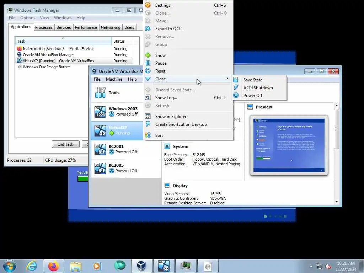
Task: Open the View menu in Task Manager
Action: pos(44,18)
